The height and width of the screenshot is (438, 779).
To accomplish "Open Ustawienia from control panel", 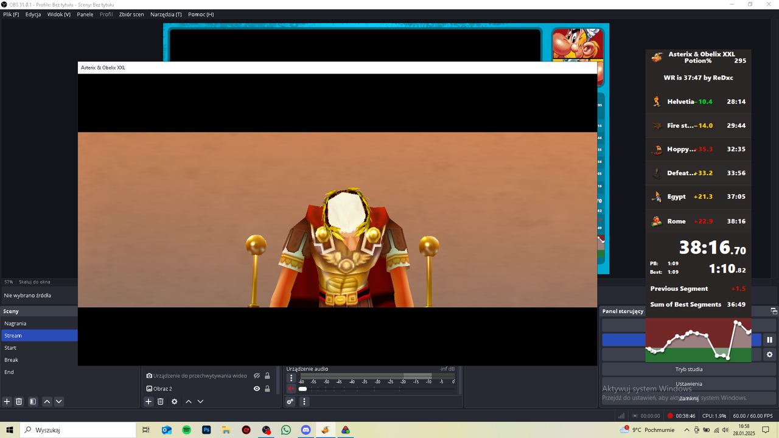I will tap(689, 384).
